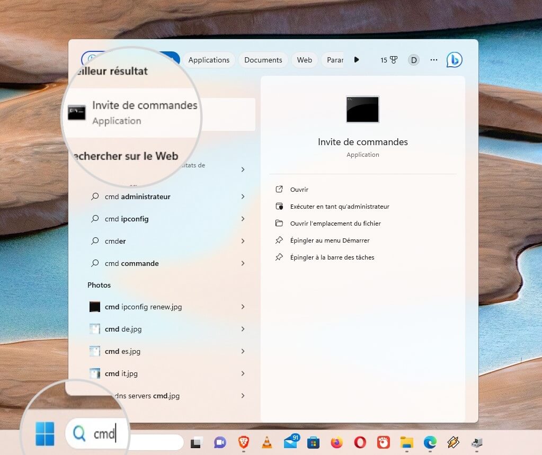Open VLC media player from taskbar
This screenshot has height=455, width=542.
[x=267, y=442]
